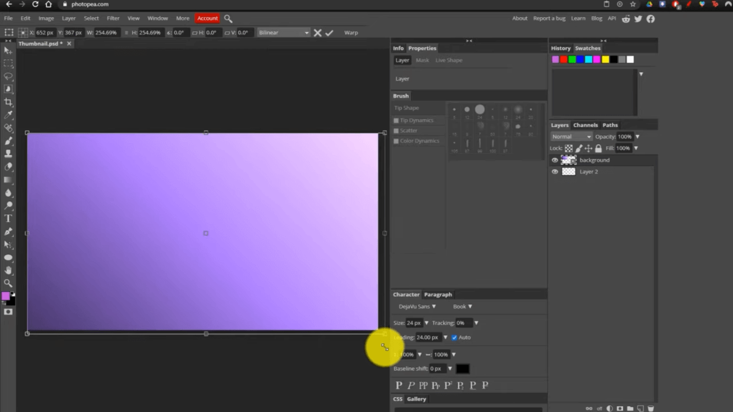
Task: Confirm the transform with the checkmark
Action: [x=329, y=33]
